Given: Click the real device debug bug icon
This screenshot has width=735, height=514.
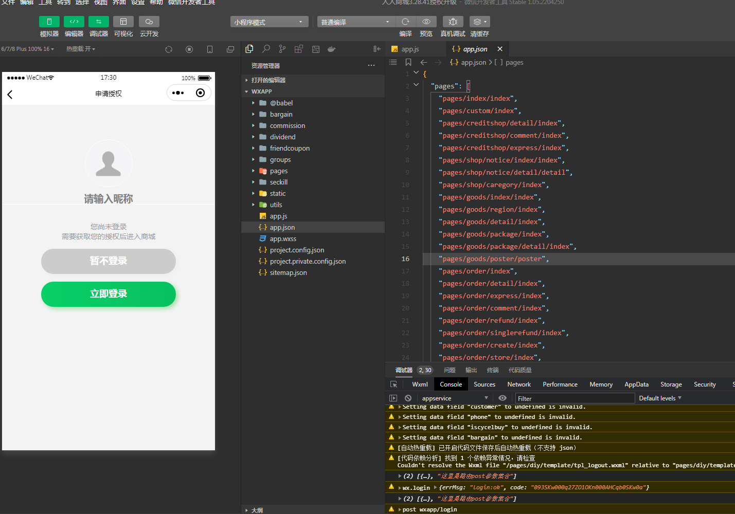Looking at the screenshot, I should tap(453, 22).
